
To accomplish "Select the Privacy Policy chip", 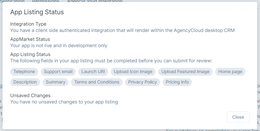I will pos(142,82).
